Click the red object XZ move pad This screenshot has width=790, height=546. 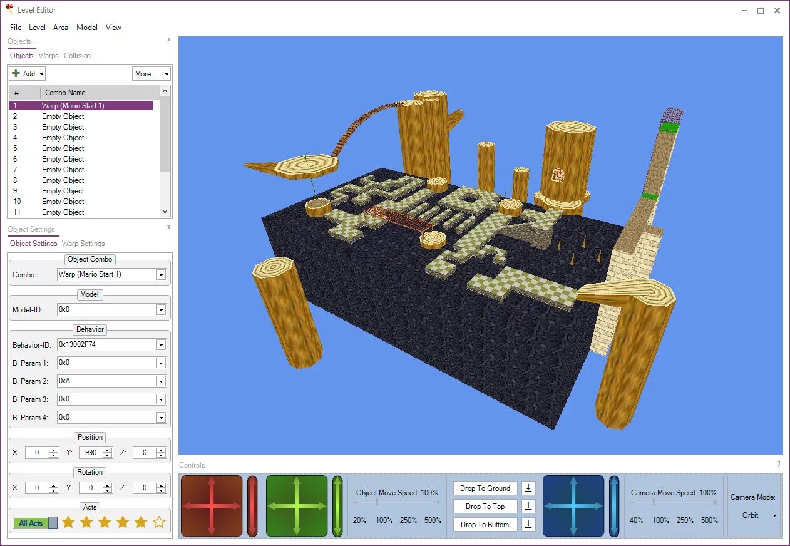click(x=212, y=506)
